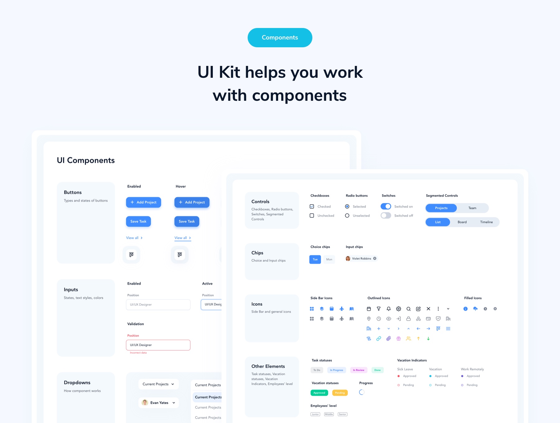Image resolution: width=560 pixels, height=423 pixels.
Task: Click the outlined credit card icon
Action: [x=428, y=319]
